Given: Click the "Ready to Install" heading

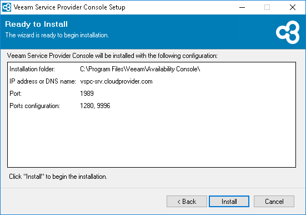Looking at the screenshot, I should coord(36,24).
